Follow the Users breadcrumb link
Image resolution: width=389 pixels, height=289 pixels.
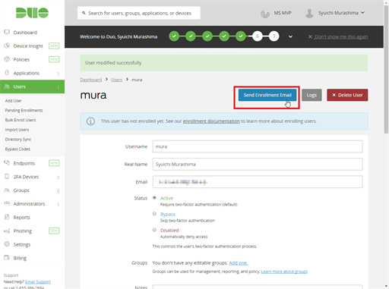coord(116,80)
